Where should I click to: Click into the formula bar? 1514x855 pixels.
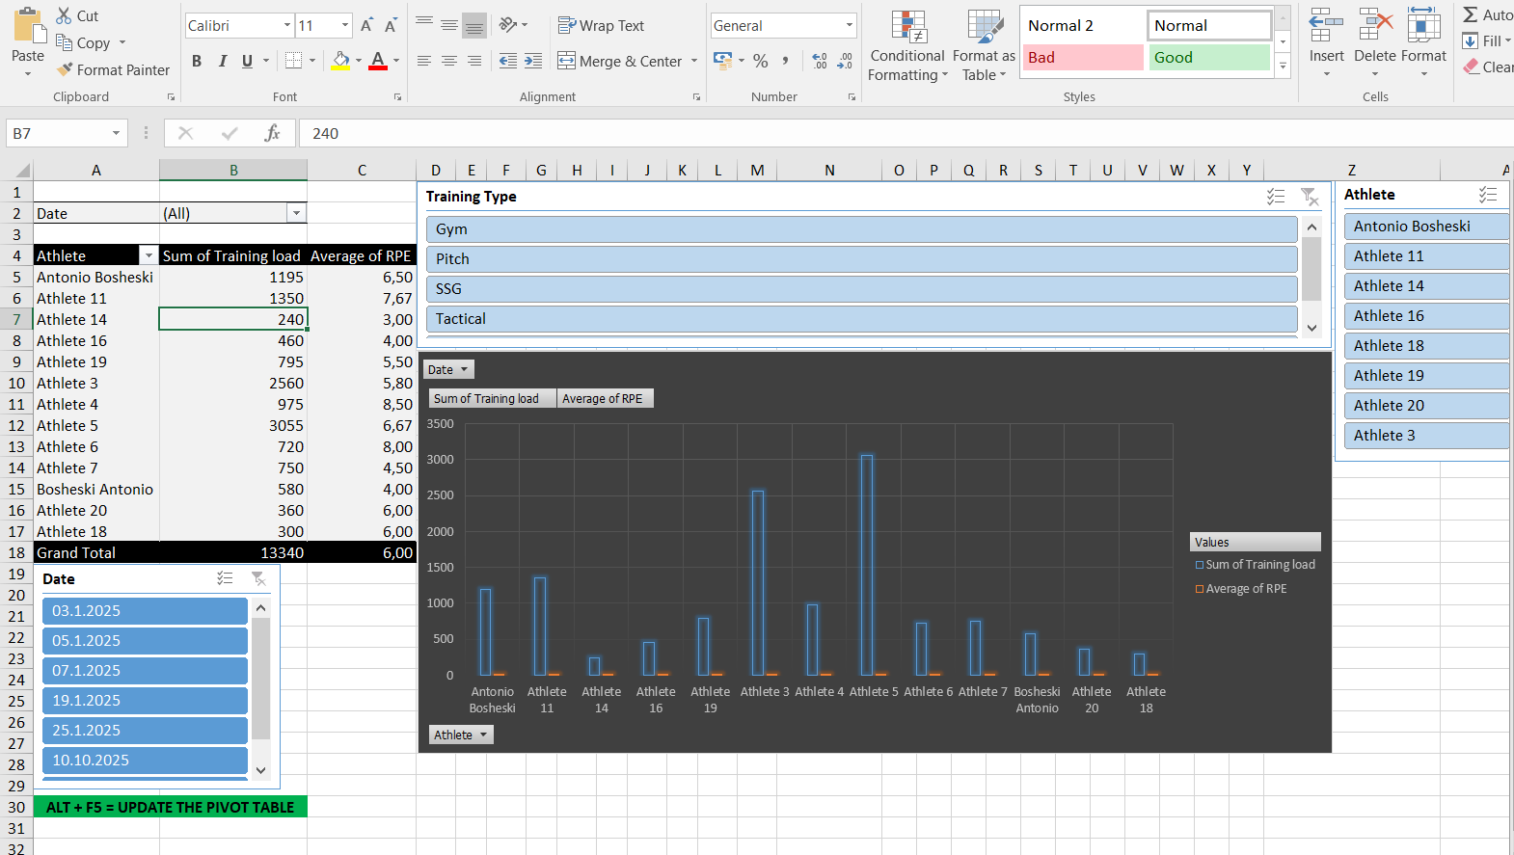coord(906,133)
